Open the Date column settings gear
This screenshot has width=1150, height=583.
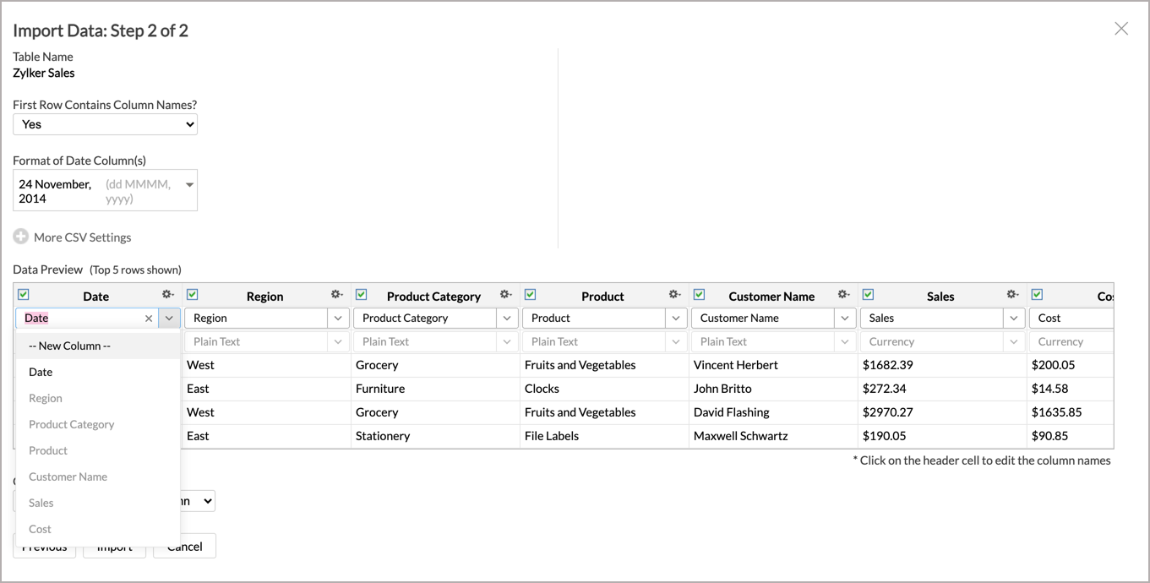tap(167, 295)
